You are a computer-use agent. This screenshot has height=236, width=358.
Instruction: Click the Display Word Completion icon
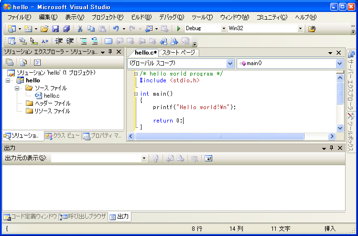pos(45,41)
